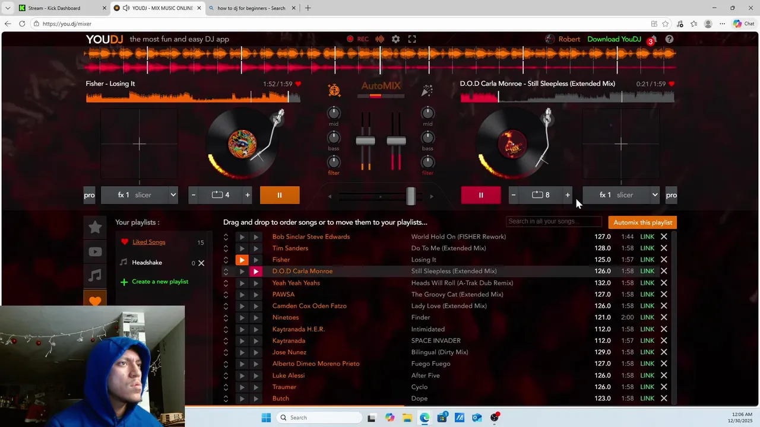This screenshot has height=427, width=760.
Task: Load Tim Sanders on left deck
Action: [242, 248]
